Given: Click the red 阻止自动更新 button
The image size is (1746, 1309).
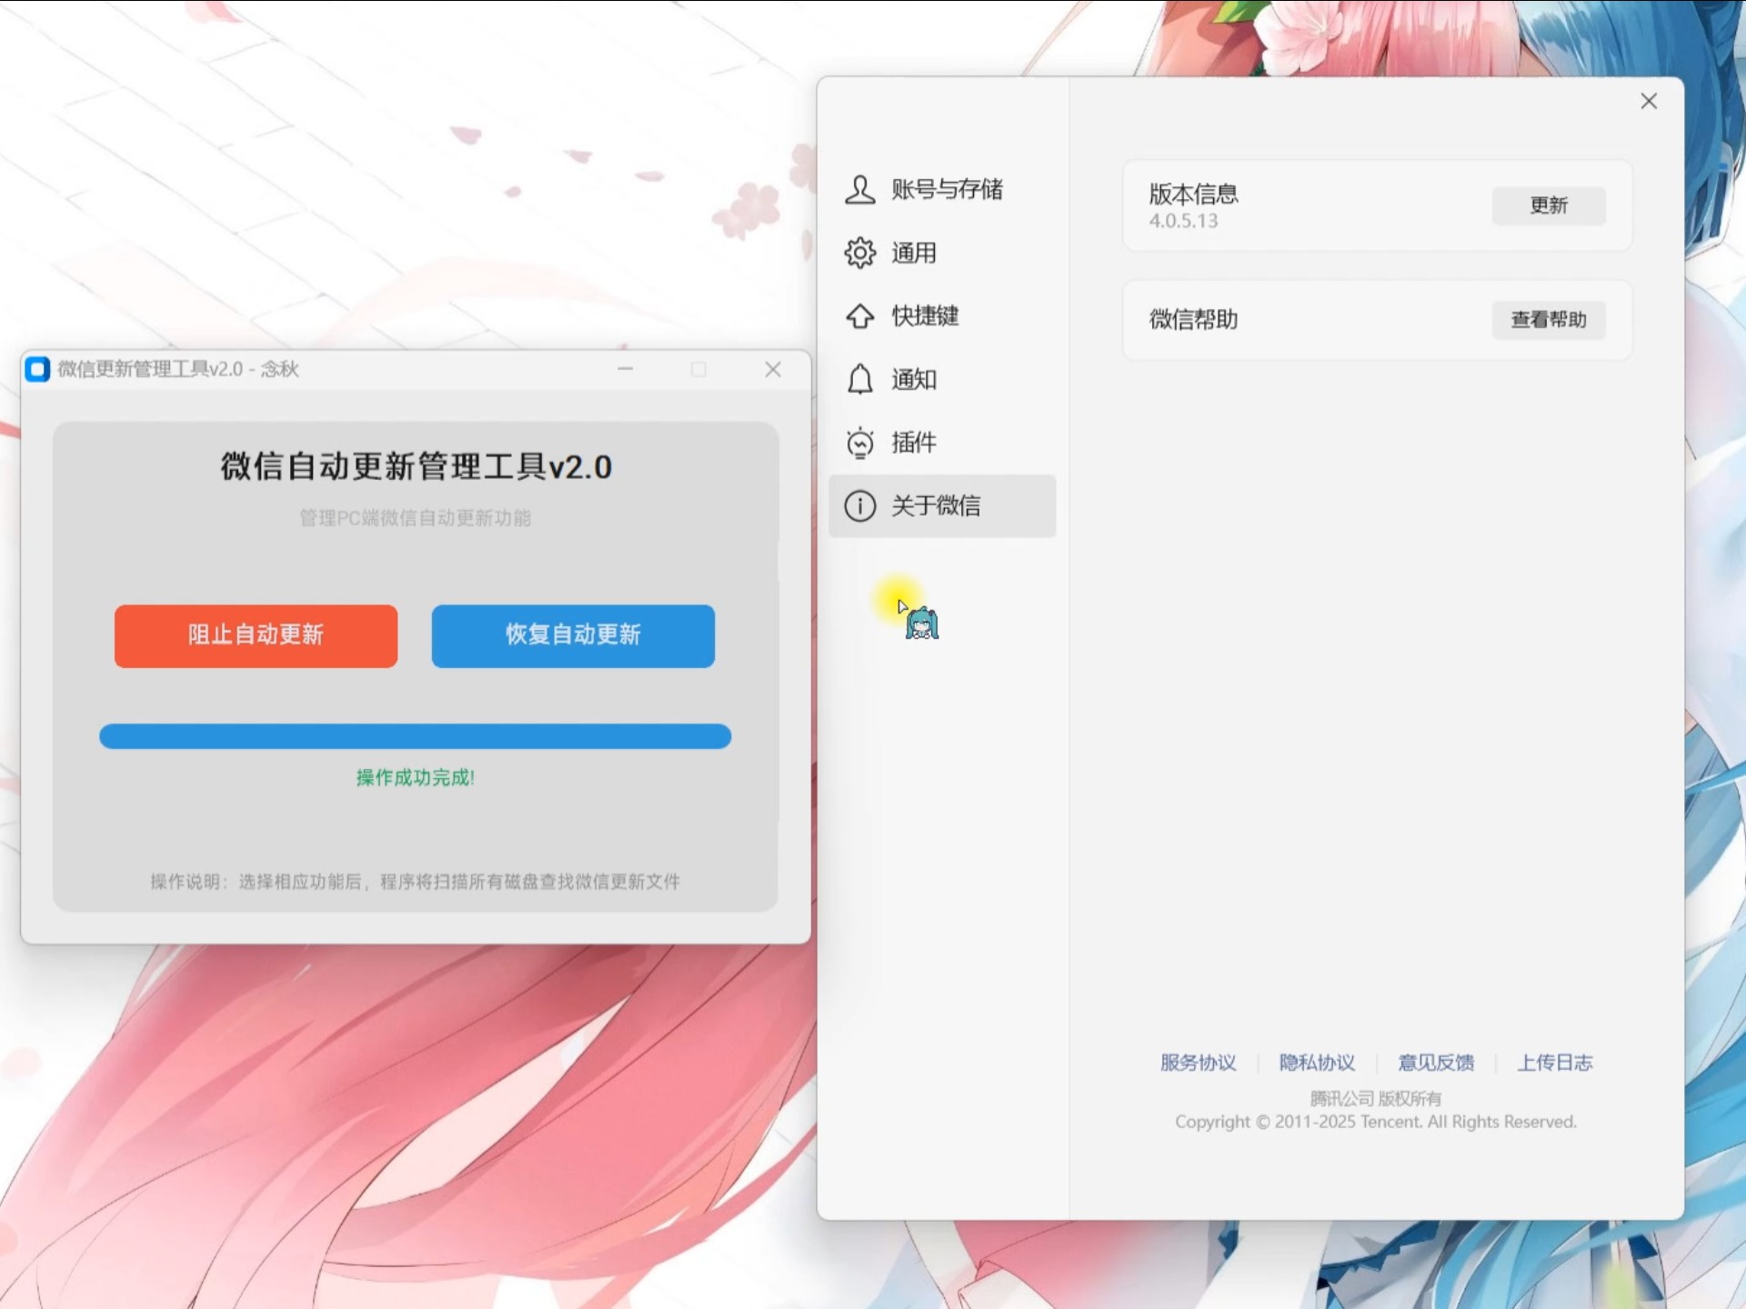Looking at the screenshot, I should [x=256, y=635].
